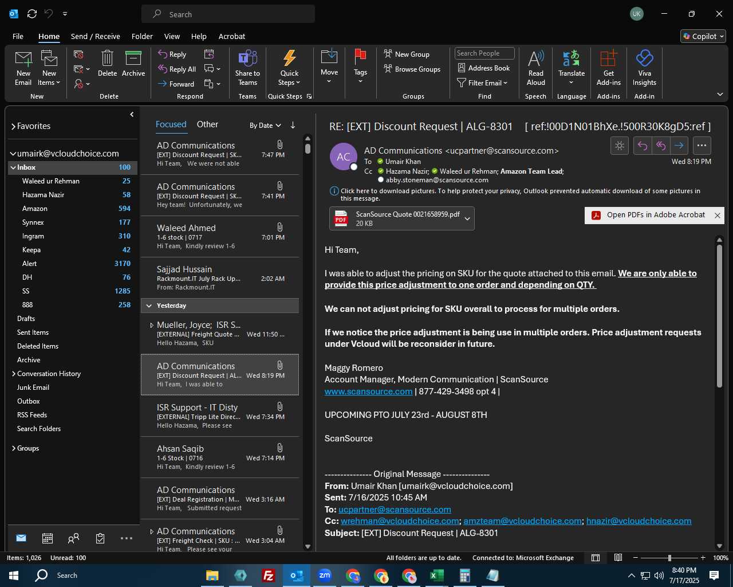Viewport: 733px width, 587px height.
Task: Click the Send/Receive sync icon in title bar
Action: (32, 14)
